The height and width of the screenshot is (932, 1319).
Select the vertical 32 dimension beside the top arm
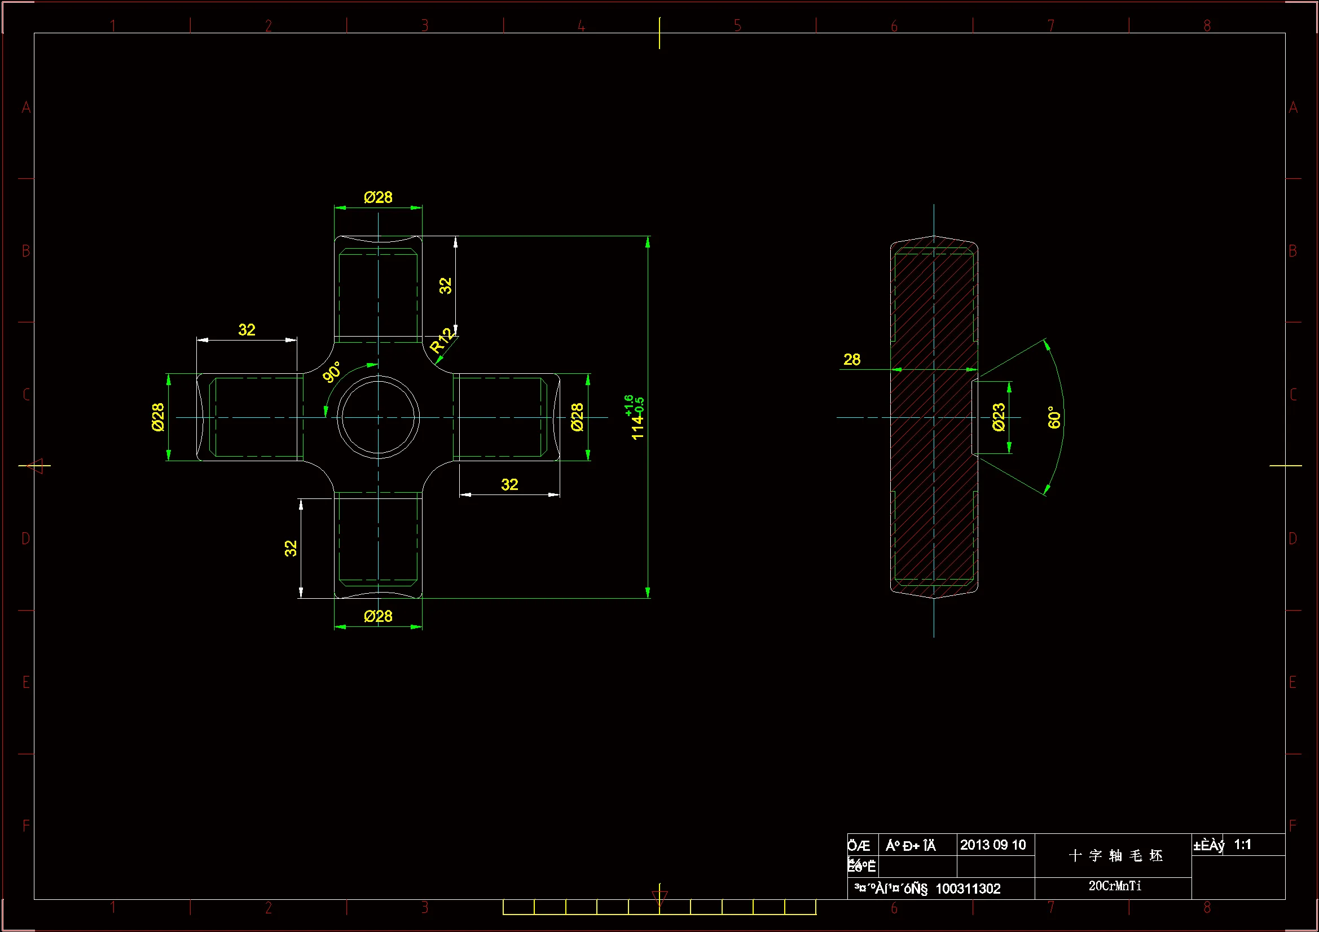pos(445,285)
